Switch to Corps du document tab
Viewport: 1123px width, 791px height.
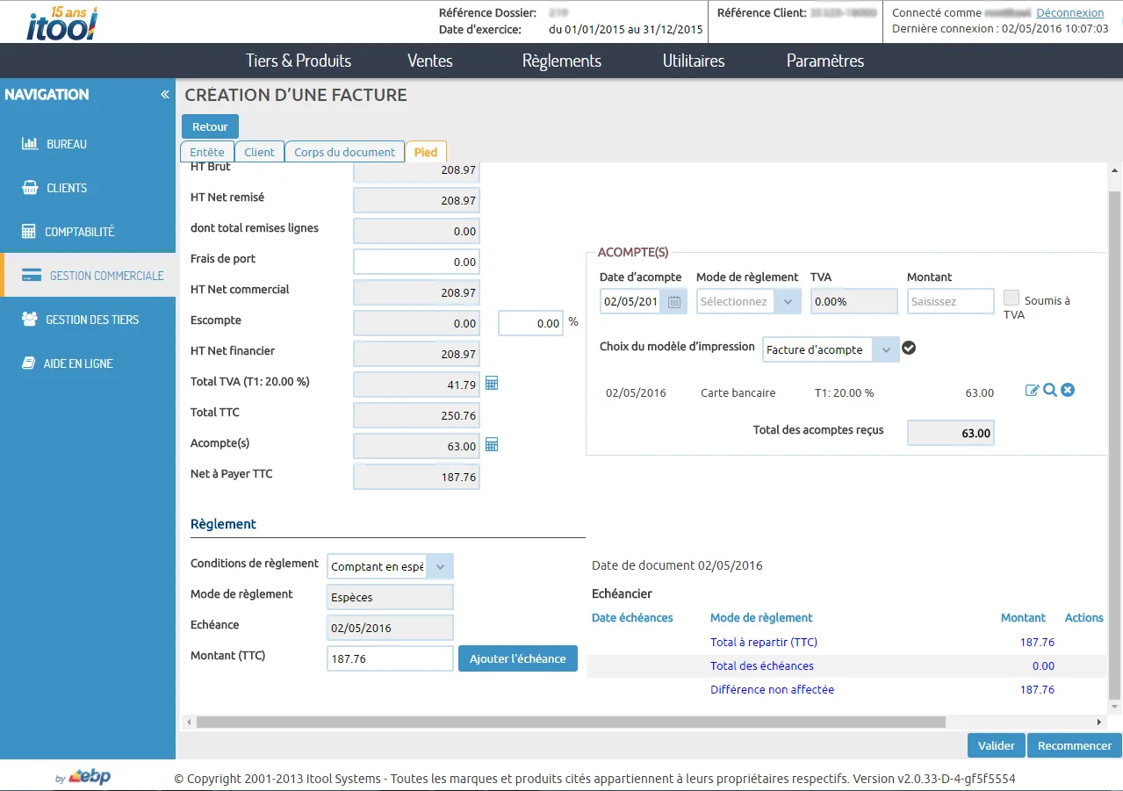pos(344,152)
